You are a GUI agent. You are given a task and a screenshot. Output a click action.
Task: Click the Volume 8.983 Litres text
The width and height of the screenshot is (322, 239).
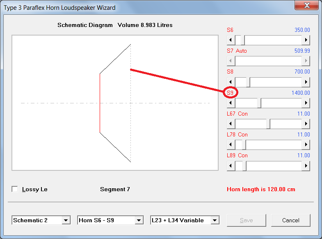point(145,25)
